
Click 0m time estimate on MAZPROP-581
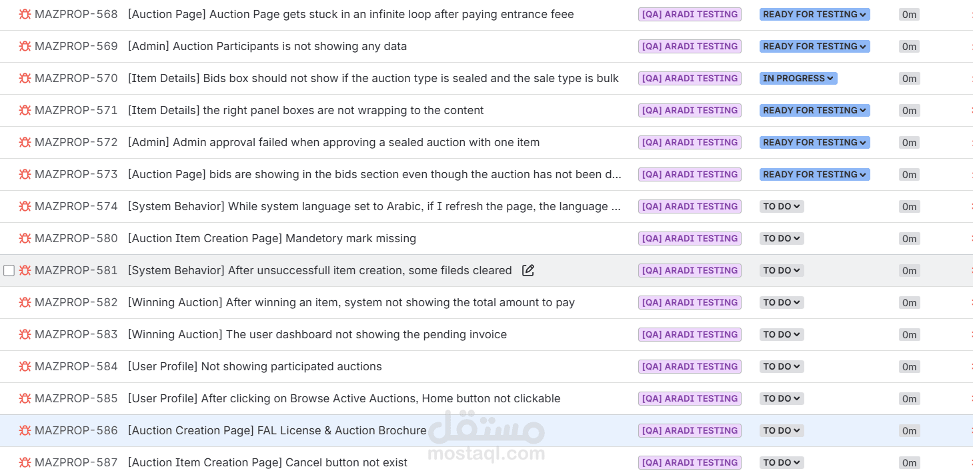(x=909, y=270)
